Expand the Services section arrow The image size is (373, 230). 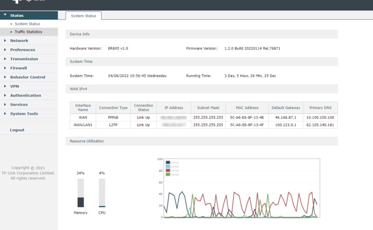coord(5,105)
